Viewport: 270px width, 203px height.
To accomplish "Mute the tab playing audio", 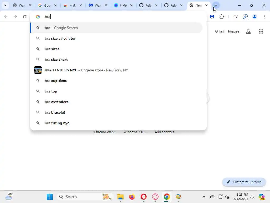I will pos(125,5).
